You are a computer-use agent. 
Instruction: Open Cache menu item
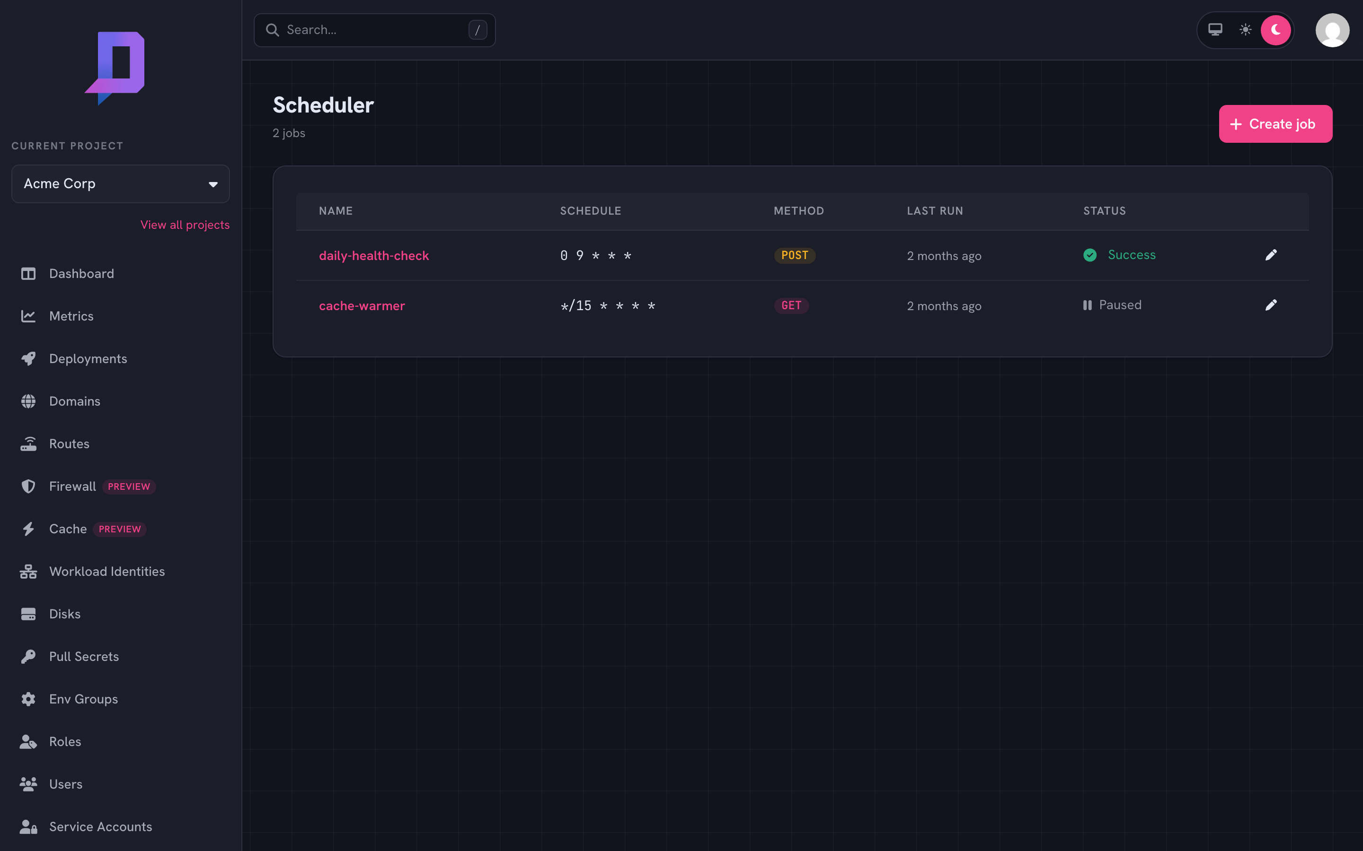coord(68,529)
